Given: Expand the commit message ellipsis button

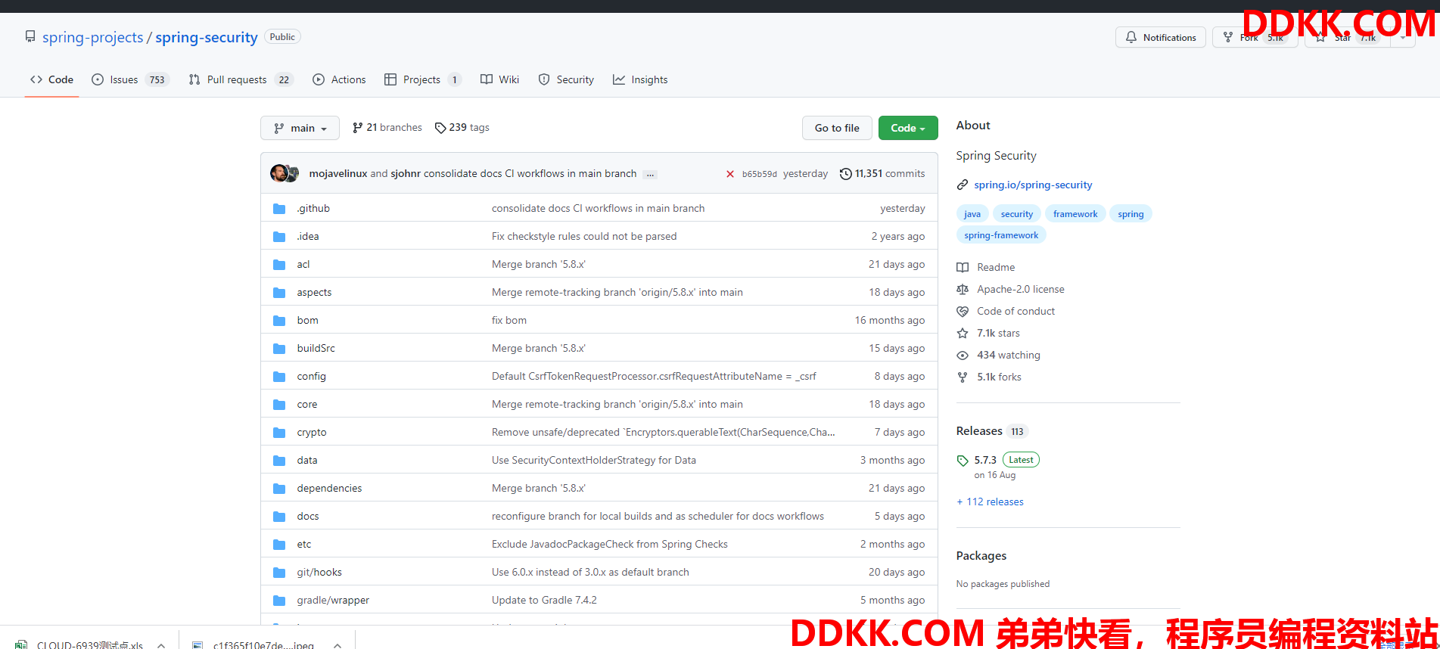Looking at the screenshot, I should 650,175.
